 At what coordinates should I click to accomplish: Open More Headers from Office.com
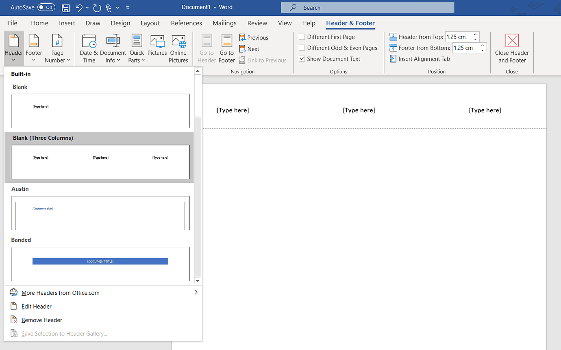click(60, 293)
